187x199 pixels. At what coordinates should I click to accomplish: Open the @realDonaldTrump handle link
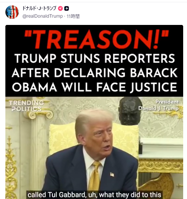point(43,16)
